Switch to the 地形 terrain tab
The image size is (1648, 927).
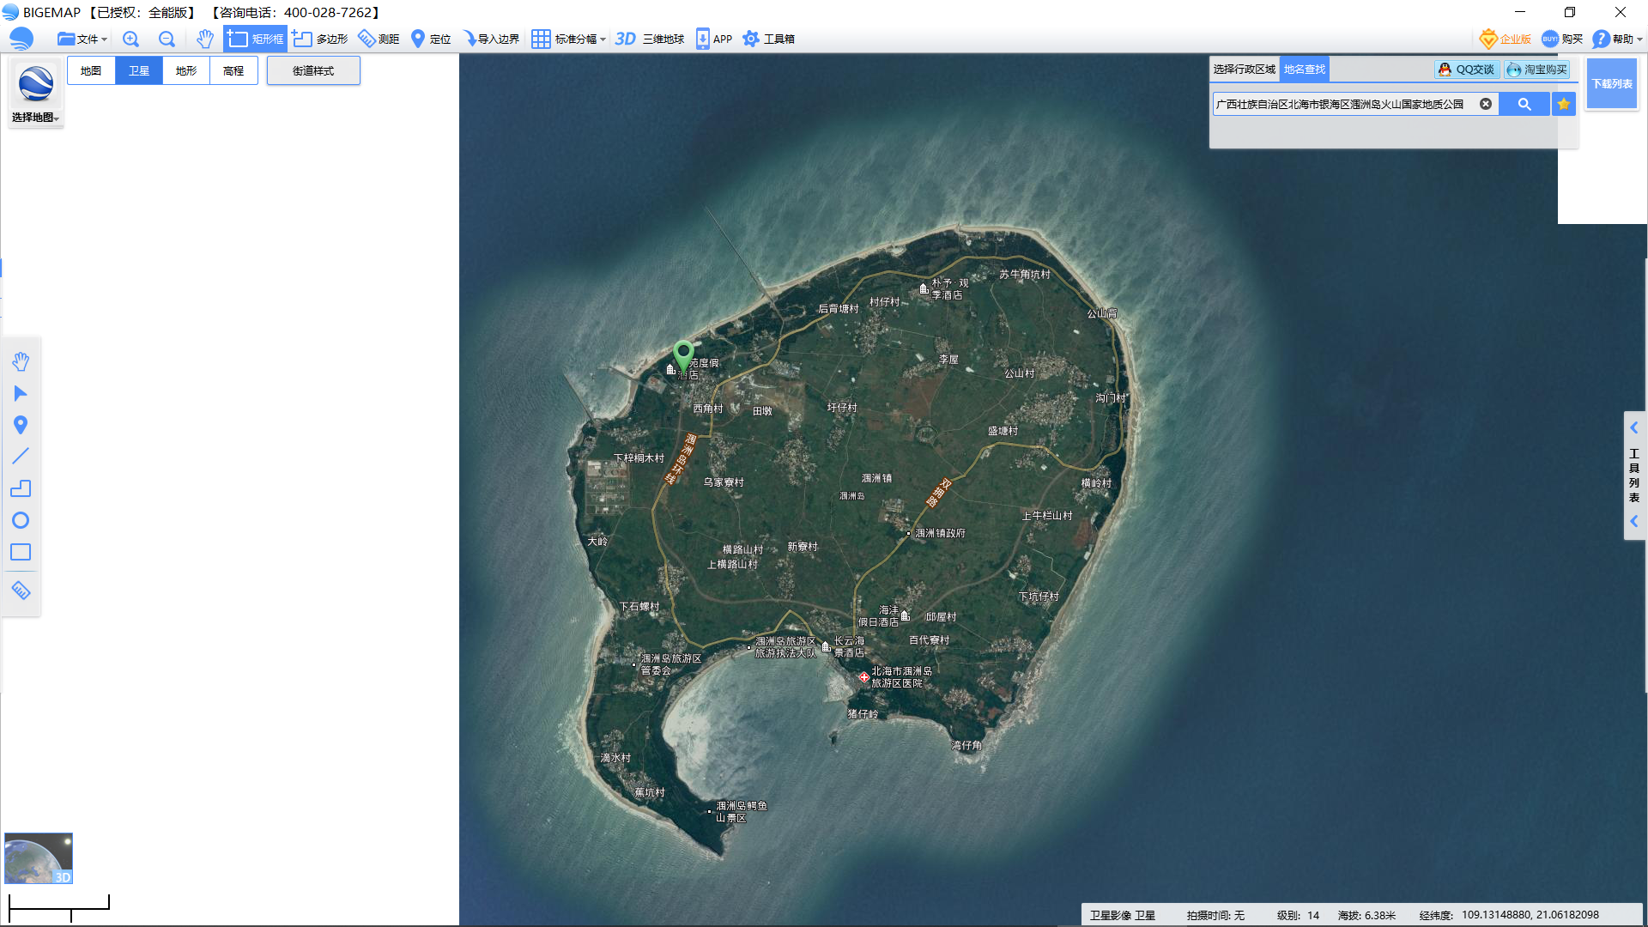tap(186, 70)
